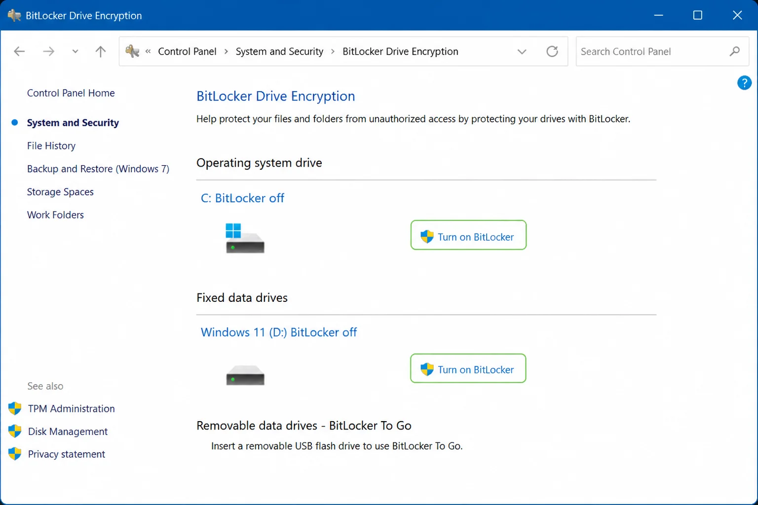The width and height of the screenshot is (758, 505).
Task: Open recent locations dropdown arrow
Action: [75, 51]
